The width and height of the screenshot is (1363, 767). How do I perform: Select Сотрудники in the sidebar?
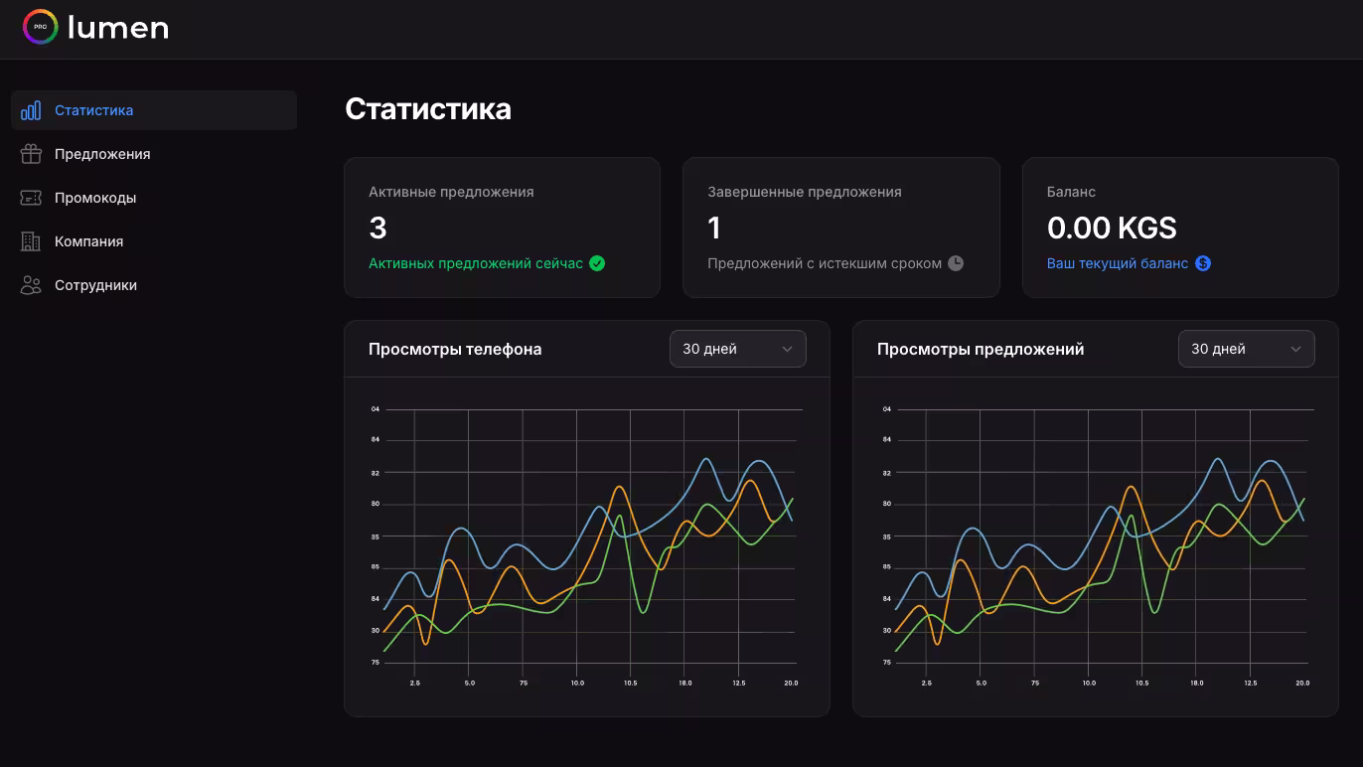154,285
